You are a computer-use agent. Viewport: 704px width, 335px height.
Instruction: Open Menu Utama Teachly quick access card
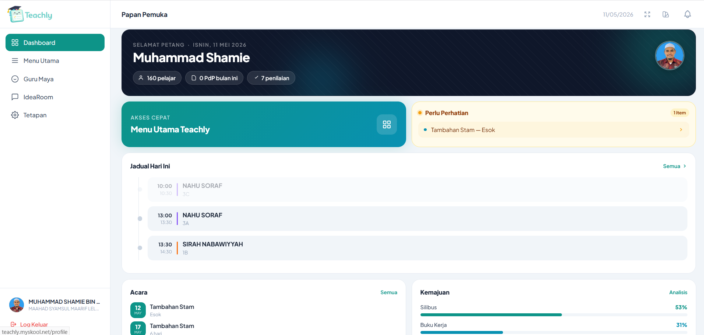coord(264,124)
